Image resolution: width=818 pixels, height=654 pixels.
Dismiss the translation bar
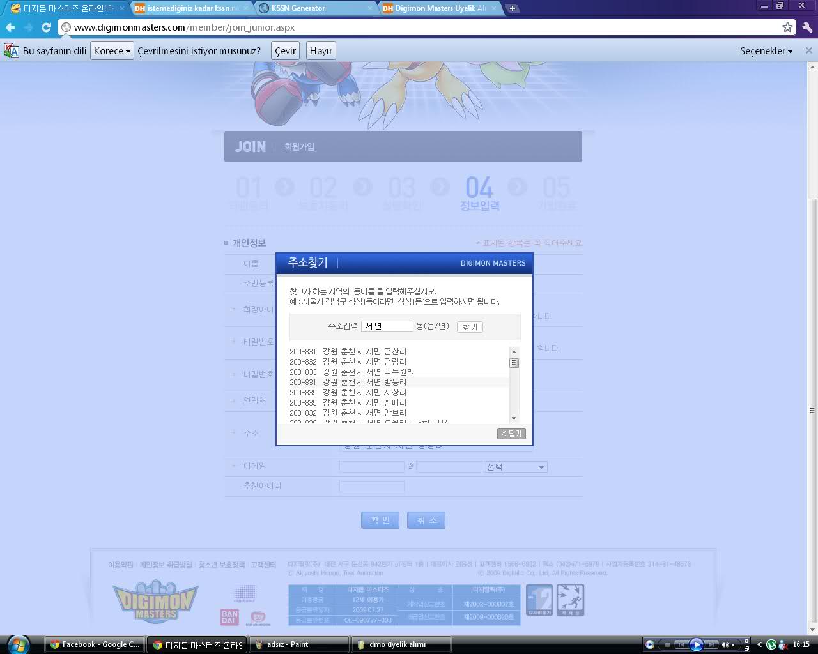(x=808, y=50)
